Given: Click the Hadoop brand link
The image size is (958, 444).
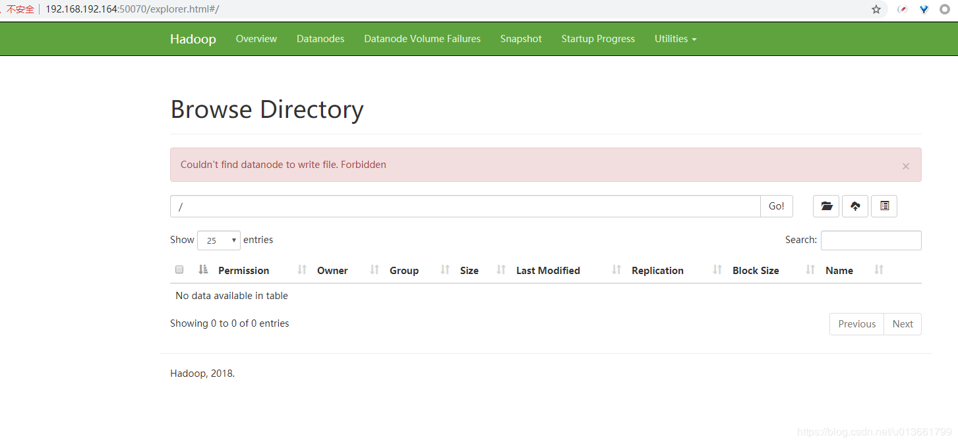Looking at the screenshot, I should pos(193,39).
